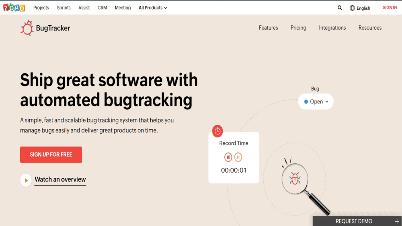Click the BugTracker bug logo icon
This screenshot has width=402, height=226.
tap(27, 28)
